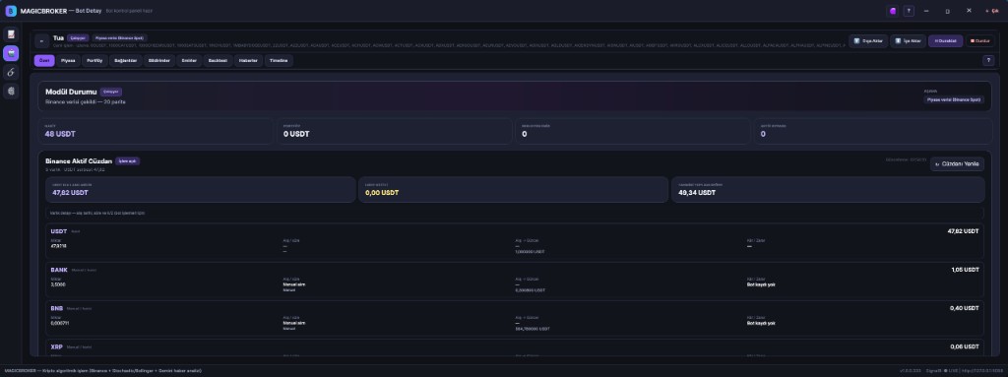The height and width of the screenshot is (377, 1008).
Task: Open the Bildirimler tab
Action: coord(158,60)
